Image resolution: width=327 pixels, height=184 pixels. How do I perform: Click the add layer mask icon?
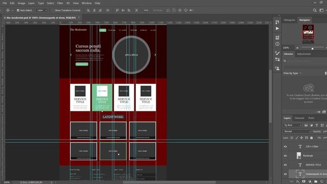coord(303,181)
